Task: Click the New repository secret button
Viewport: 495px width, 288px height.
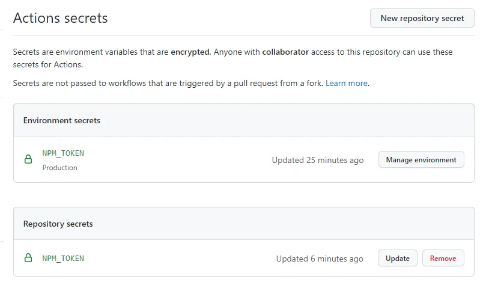Action: pyautogui.click(x=422, y=18)
